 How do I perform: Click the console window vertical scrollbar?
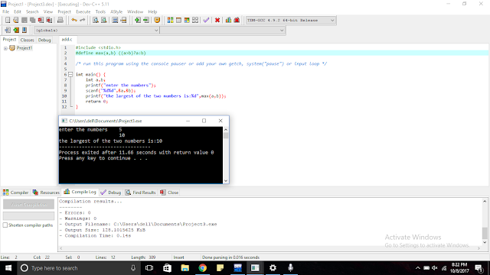226,155
